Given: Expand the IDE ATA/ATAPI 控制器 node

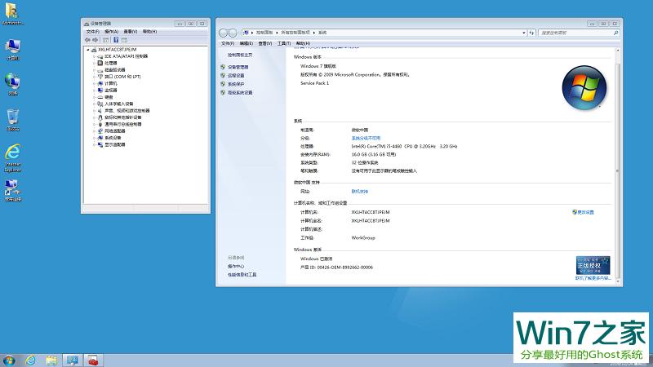Looking at the screenshot, I should (94, 56).
